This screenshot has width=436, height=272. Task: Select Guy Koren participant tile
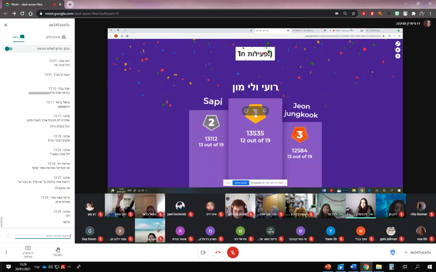click(90, 231)
